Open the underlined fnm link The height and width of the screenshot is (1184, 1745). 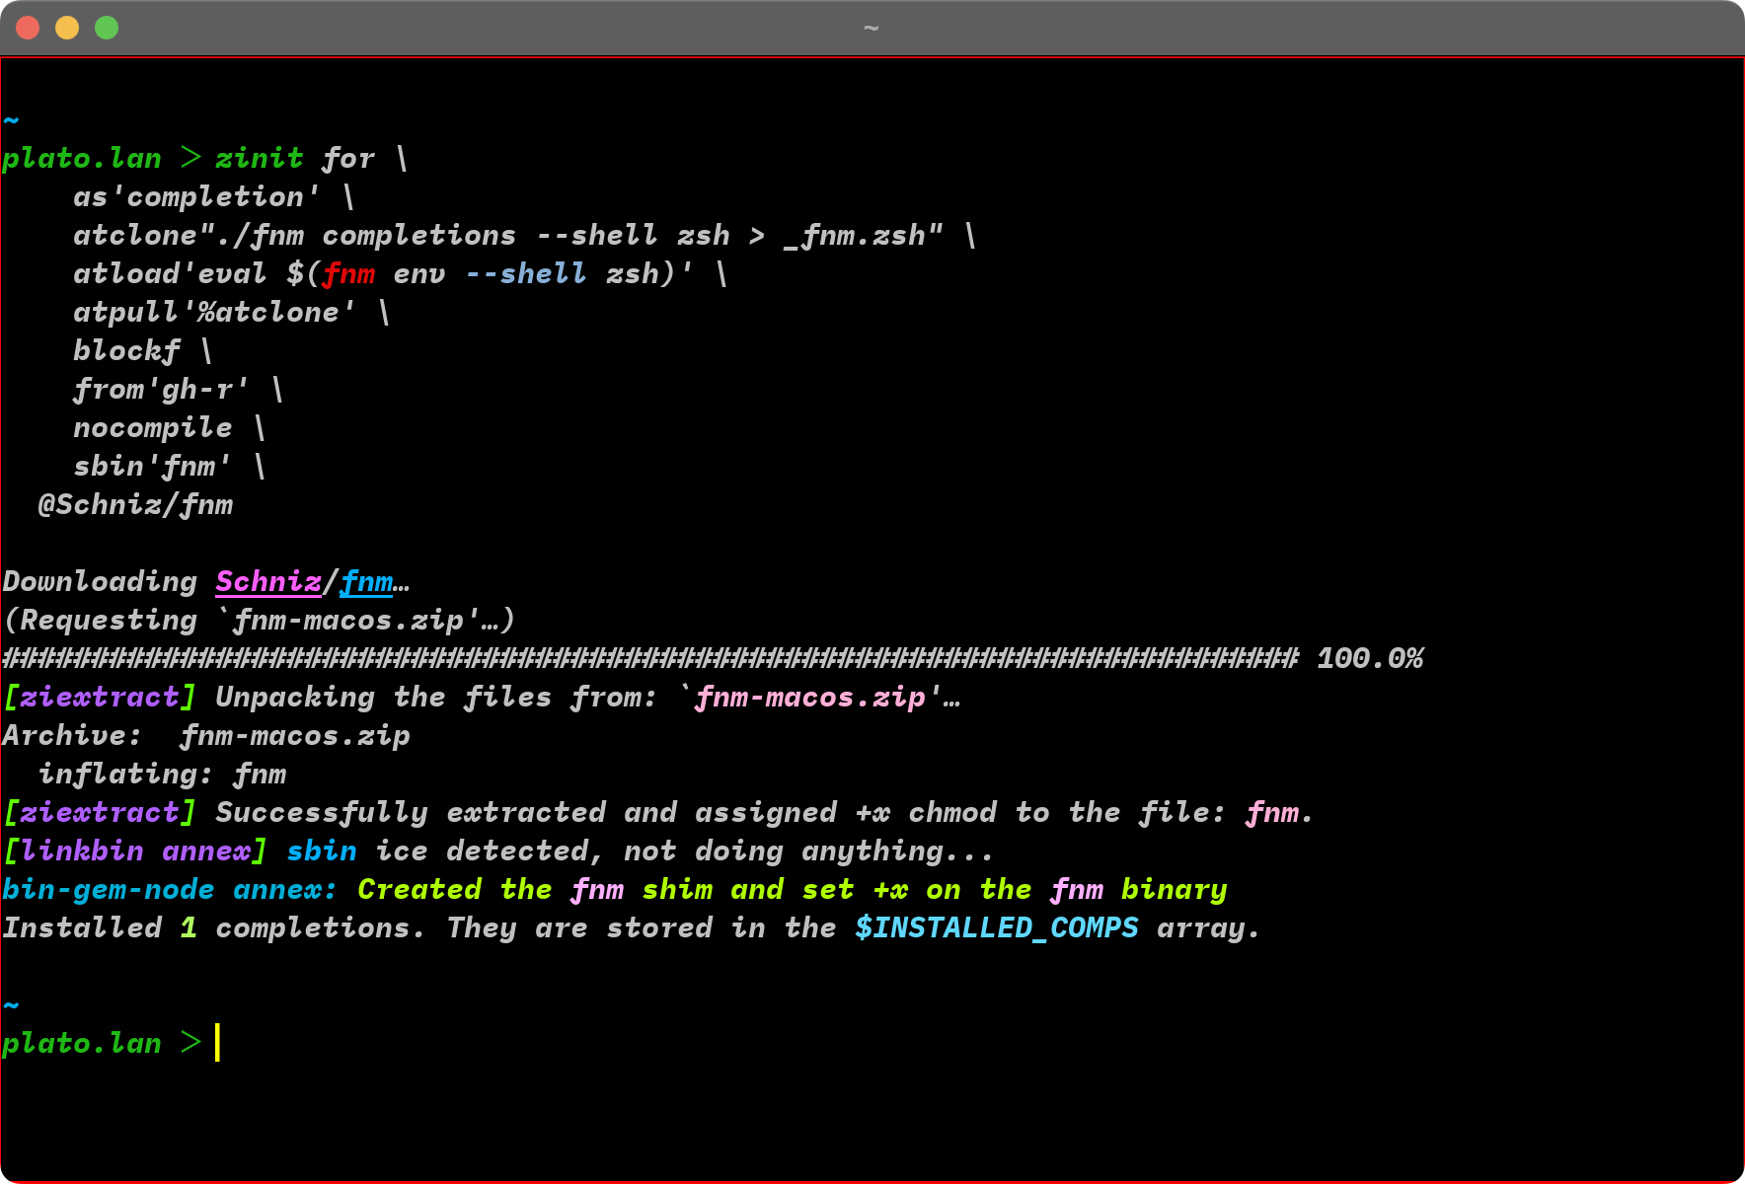pyautogui.click(x=366, y=581)
